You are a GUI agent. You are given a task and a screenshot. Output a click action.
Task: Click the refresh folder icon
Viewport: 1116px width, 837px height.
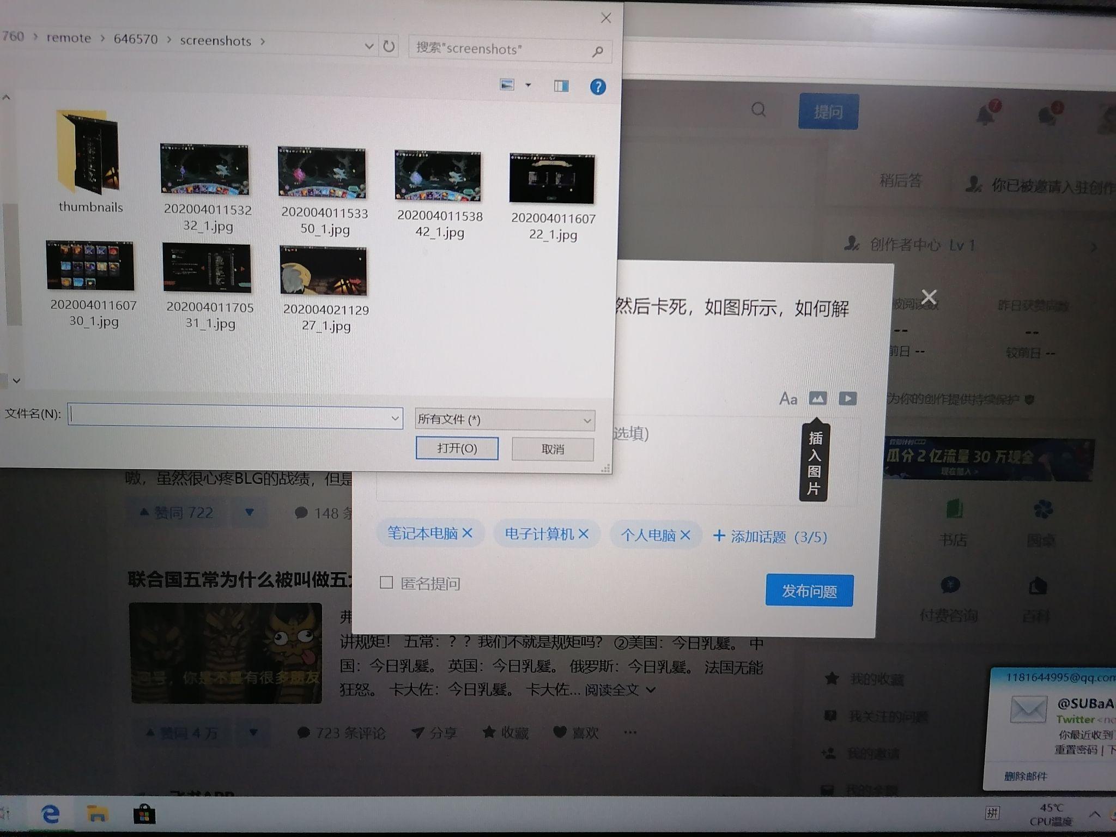point(389,46)
